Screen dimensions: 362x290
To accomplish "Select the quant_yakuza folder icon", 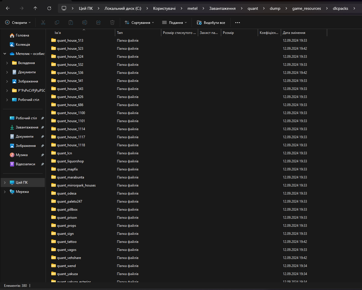I will pos(54,274).
